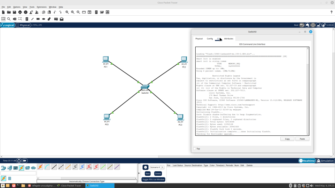Pick the Copper Straight-Through black cable
The width and height of the screenshot is (335, 188).
pos(54,167)
